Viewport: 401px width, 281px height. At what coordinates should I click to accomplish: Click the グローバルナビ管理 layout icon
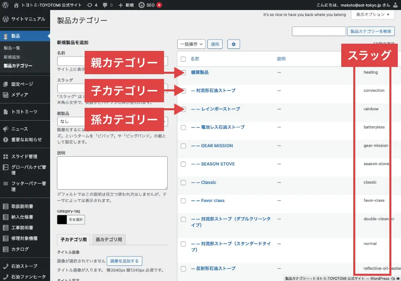pos(6,167)
